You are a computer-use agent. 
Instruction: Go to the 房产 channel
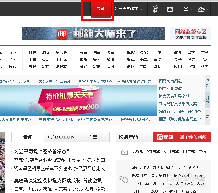[x=83, y=67]
